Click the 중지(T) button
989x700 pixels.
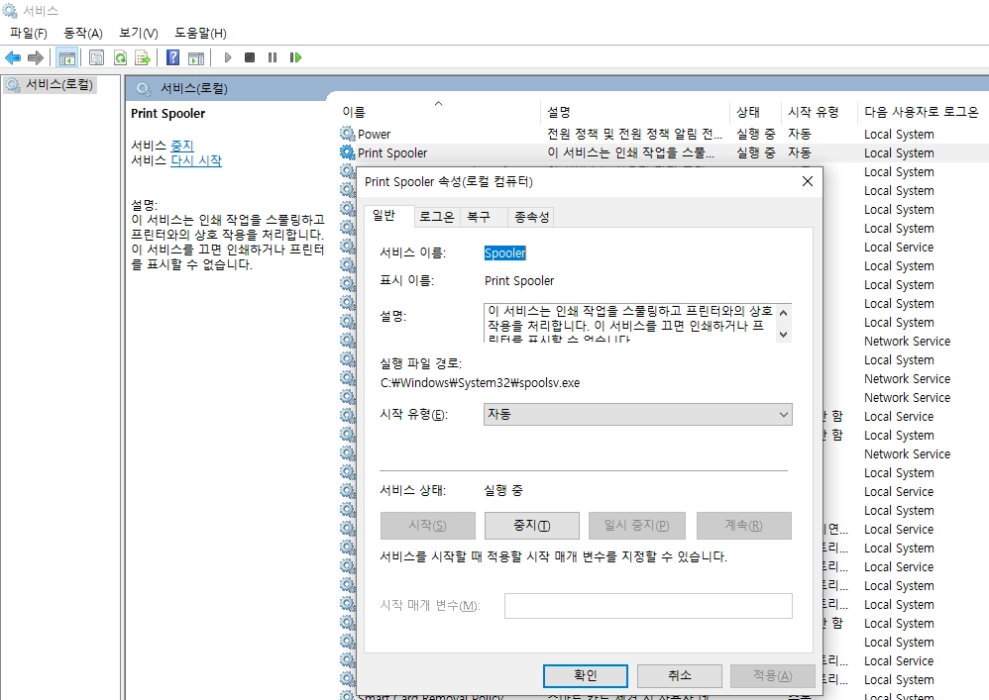(x=532, y=526)
